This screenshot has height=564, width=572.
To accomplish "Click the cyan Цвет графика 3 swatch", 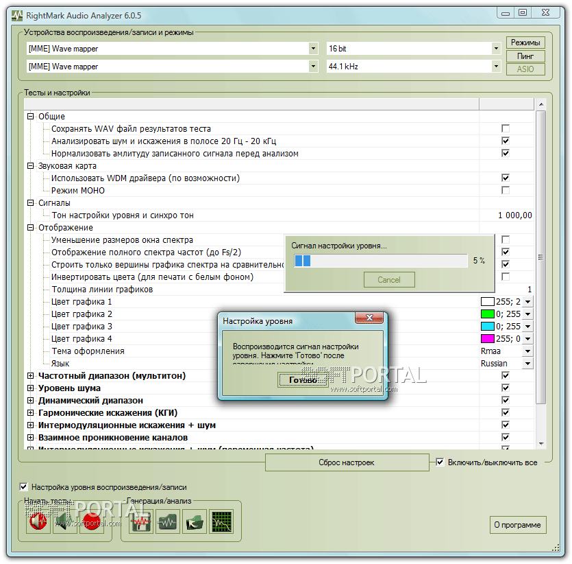I will (x=487, y=326).
